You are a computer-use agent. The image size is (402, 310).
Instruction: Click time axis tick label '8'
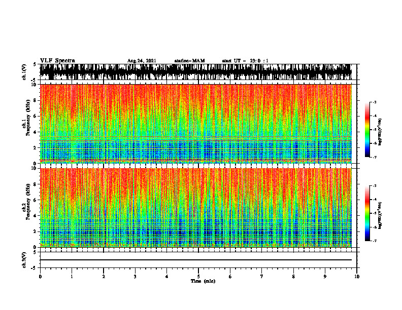click(x=293, y=277)
